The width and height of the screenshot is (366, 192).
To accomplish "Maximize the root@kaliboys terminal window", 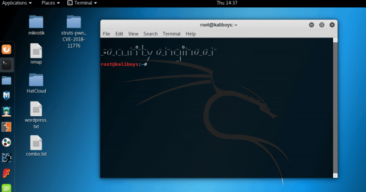I will point(322,25).
